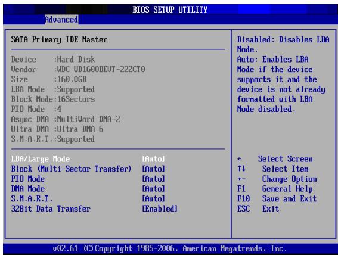Click the Vendor WDC WD1600BEVT-22ZCT0 line
338x255 pixels.
(x=78, y=69)
